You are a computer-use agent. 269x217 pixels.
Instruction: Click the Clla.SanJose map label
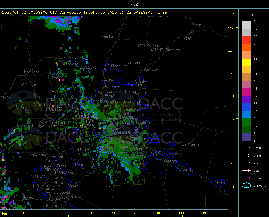[x=149, y=46]
